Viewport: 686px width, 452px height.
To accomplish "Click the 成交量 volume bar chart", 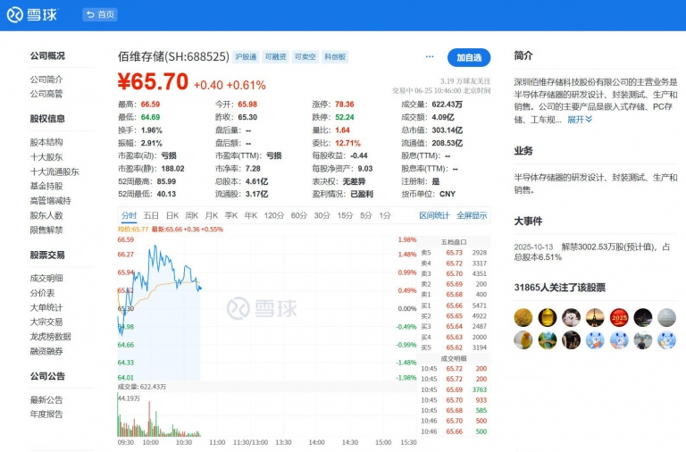I will pyautogui.click(x=267, y=414).
